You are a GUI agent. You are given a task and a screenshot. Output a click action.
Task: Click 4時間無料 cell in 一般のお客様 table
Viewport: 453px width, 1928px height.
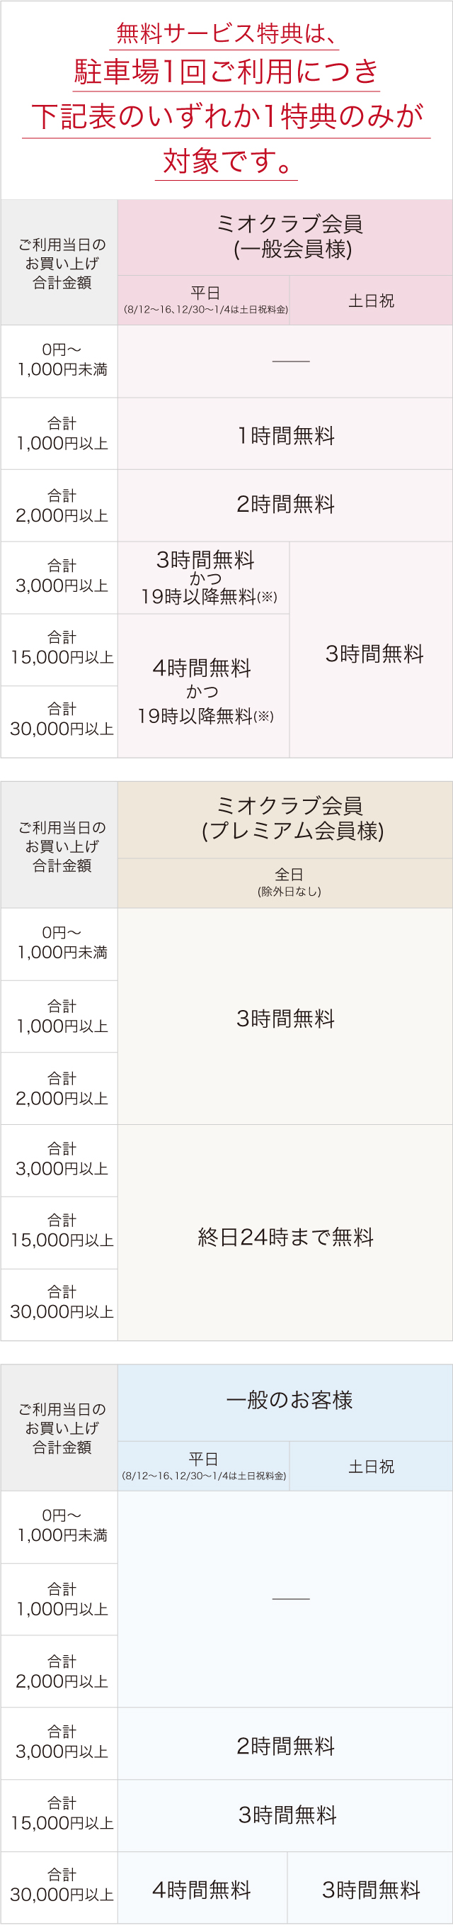click(x=202, y=1890)
